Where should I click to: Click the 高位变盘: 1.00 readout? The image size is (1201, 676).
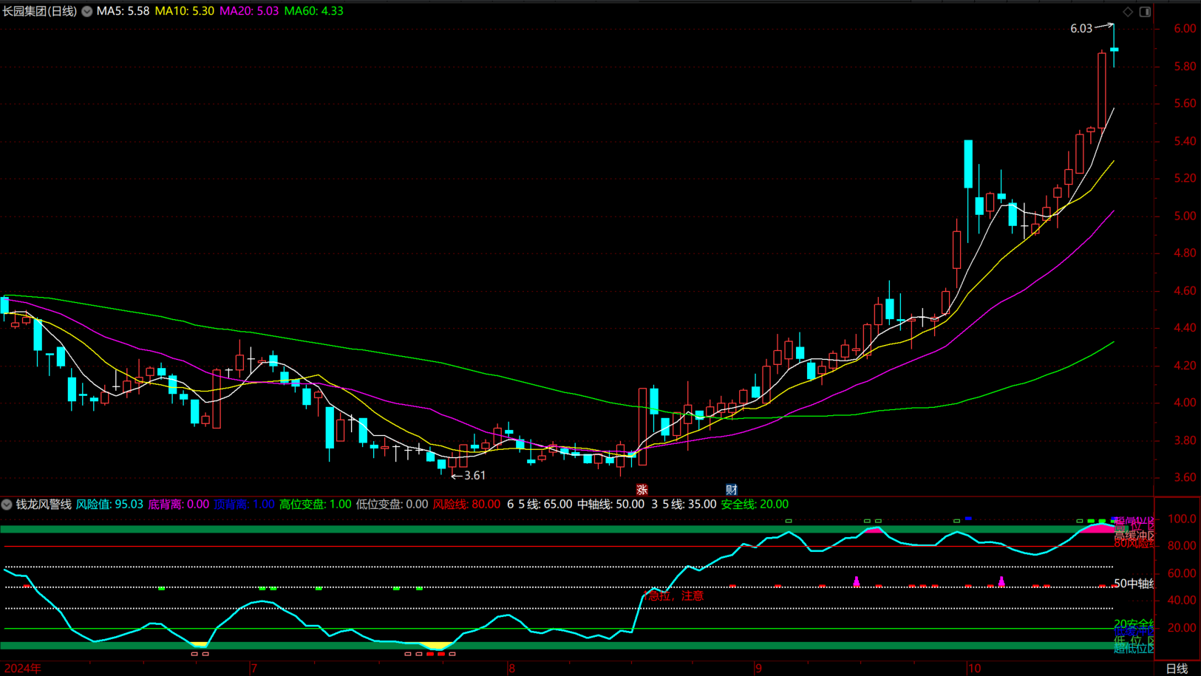point(315,505)
